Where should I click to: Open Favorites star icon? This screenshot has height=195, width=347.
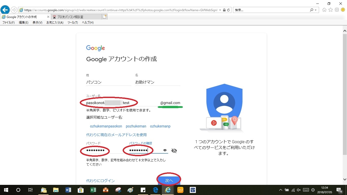point(330,10)
